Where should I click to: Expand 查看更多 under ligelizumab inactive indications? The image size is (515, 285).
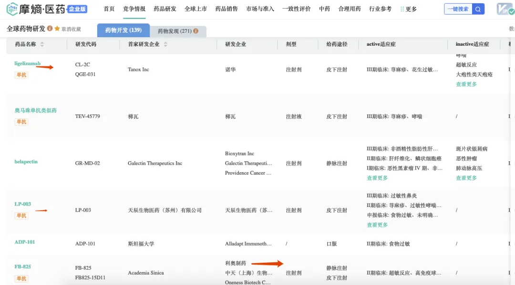click(x=466, y=84)
